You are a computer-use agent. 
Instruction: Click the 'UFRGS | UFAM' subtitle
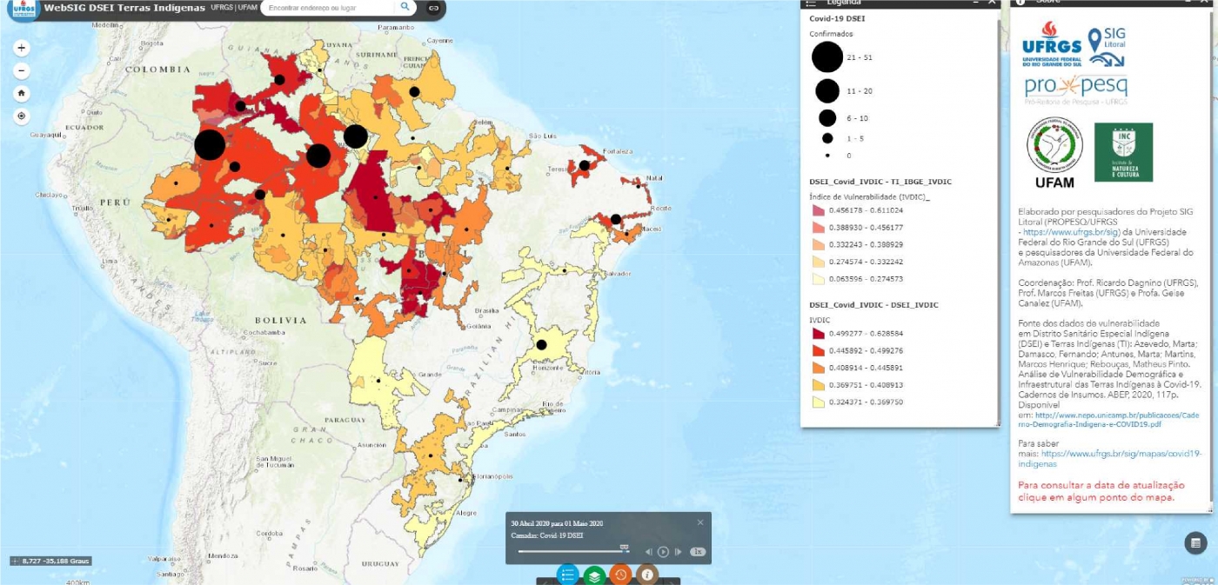coord(234,7)
